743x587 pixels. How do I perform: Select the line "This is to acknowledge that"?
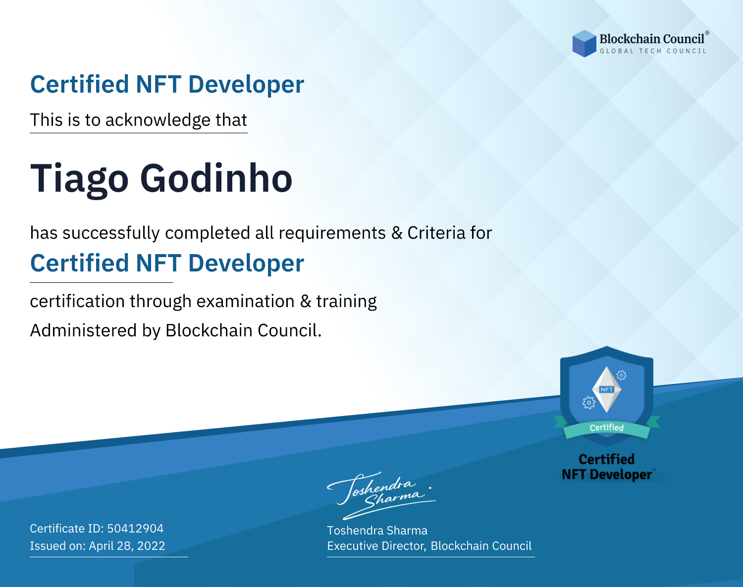tap(138, 120)
